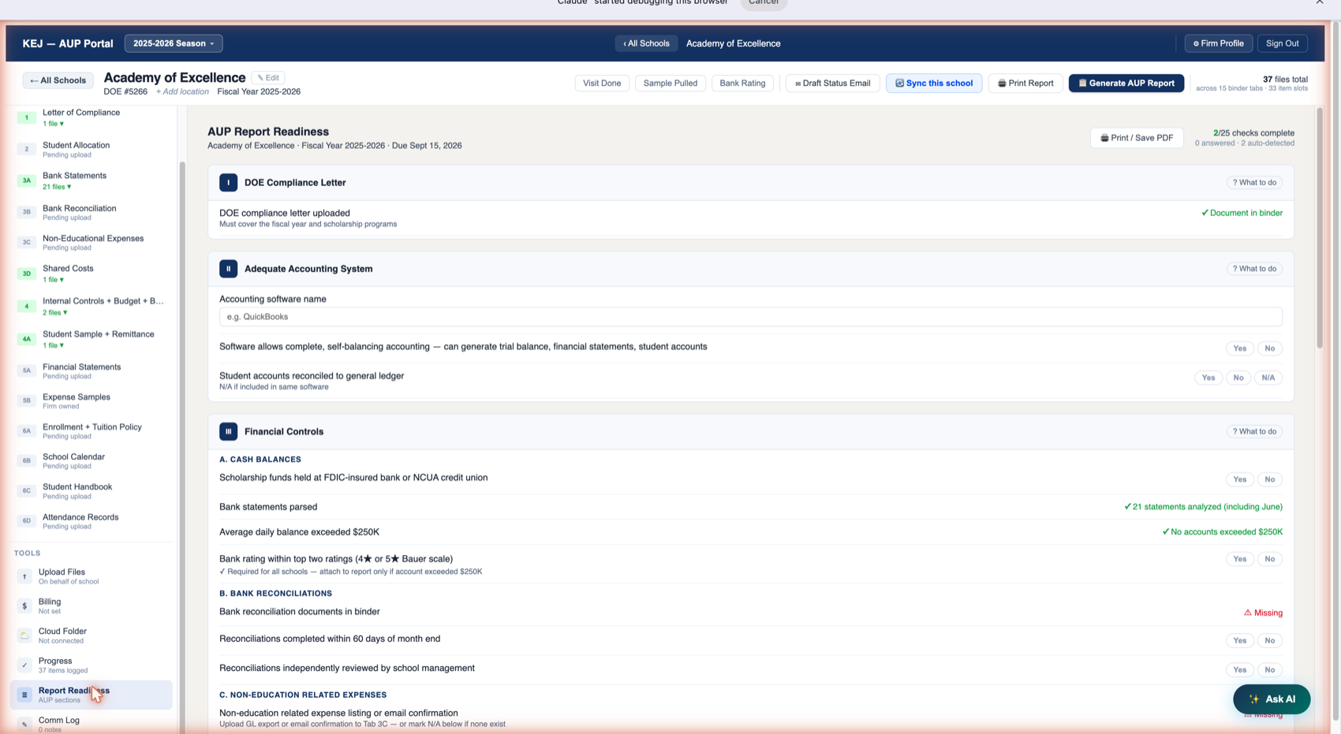Select Yes for reconciliations independently reviewed
Image resolution: width=1341 pixels, height=734 pixels.
point(1239,669)
